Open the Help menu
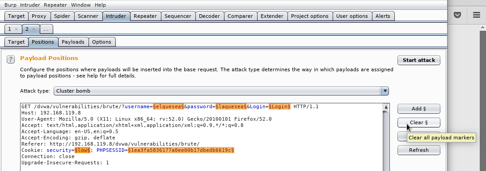 click(100, 5)
